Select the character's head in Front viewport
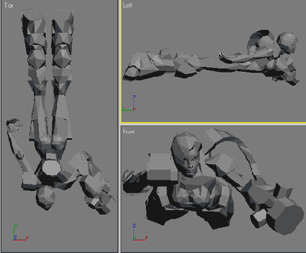This screenshot has height=253, width=306. [187, 154]
